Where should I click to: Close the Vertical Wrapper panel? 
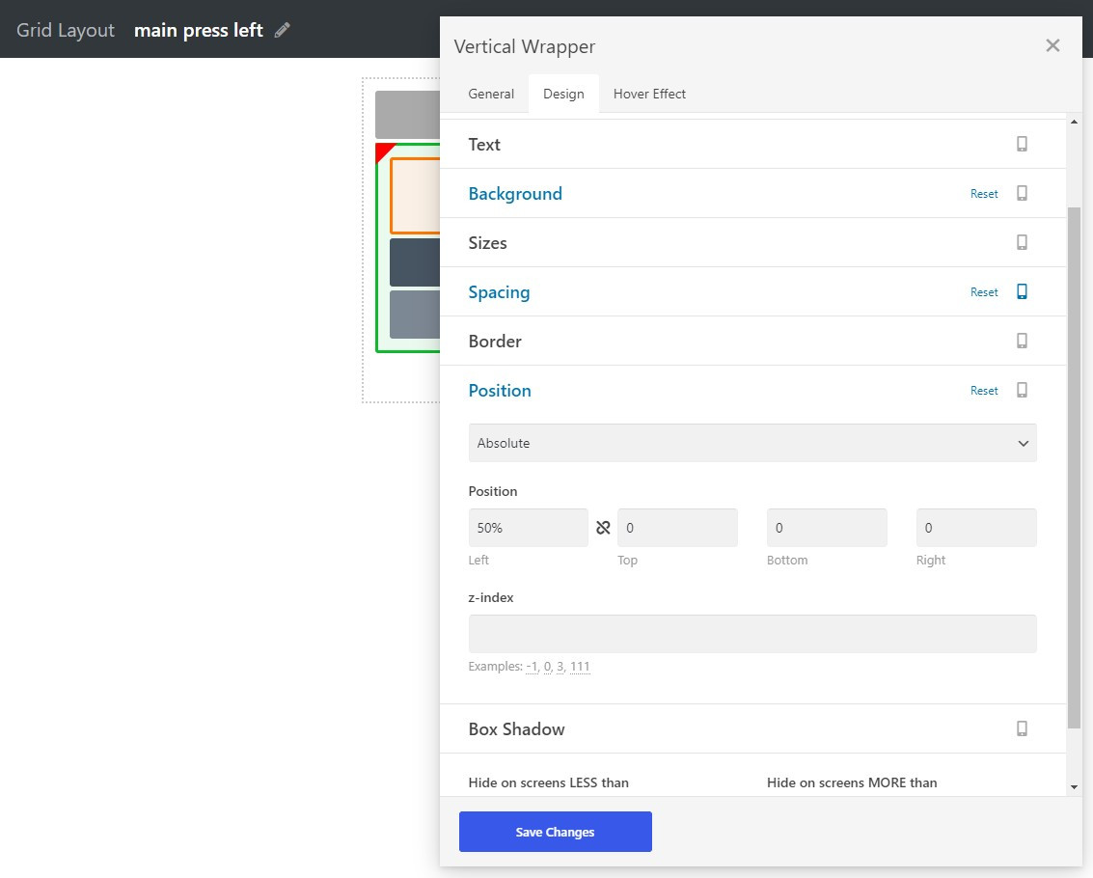(x=1052, y=46)
